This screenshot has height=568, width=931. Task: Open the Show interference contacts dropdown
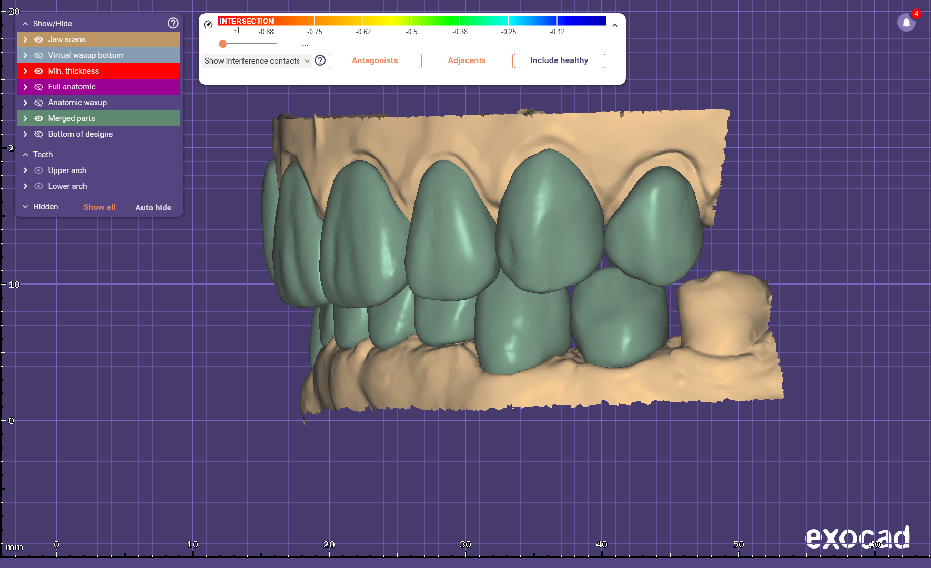pyautogui.click(x=257, y=61)
